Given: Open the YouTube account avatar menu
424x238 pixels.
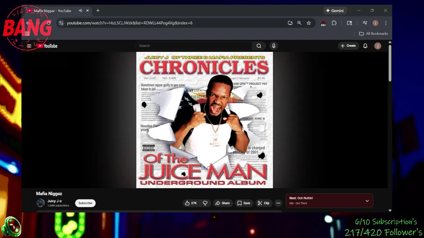Looking at the screenshot, I should 378,46.
